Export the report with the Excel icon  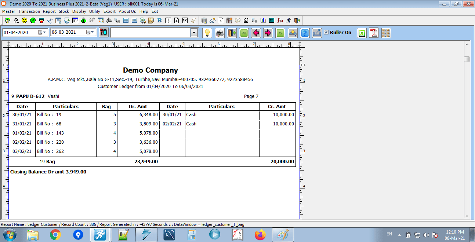pos(362,33)
